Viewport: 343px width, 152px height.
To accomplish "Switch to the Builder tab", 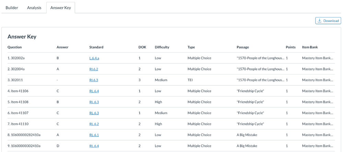I will pyautogui.click(x=12, y=8).
